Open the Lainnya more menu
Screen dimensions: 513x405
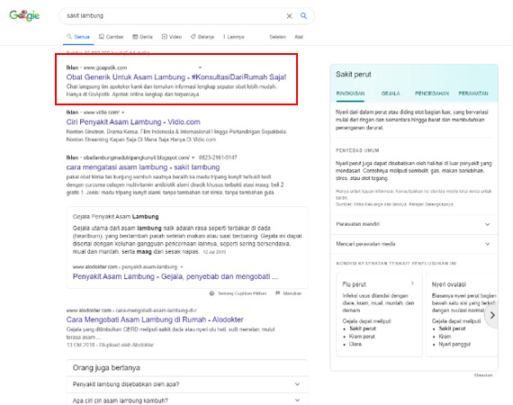click(x=234, y=37)
